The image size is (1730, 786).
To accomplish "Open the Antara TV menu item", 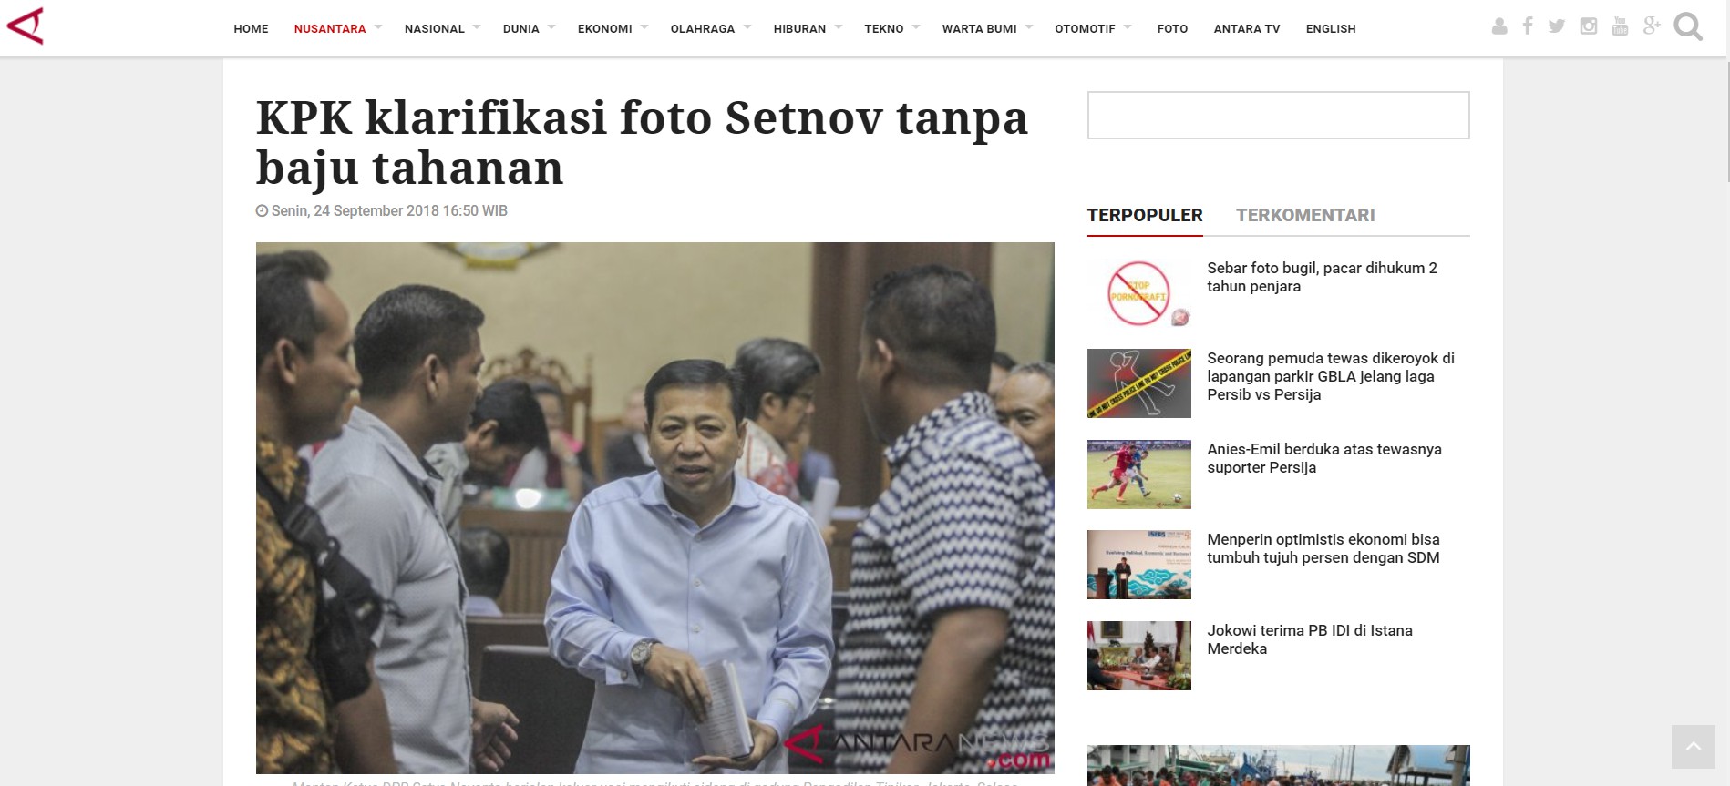I will click(1247, 29).
